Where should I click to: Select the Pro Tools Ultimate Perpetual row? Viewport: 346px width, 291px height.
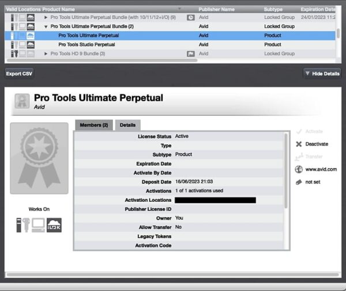click(170, 36)
